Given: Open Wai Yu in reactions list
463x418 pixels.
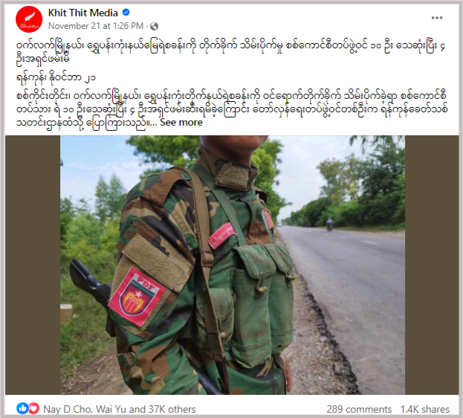Looking at the screenshot, I should click(111, 409).
